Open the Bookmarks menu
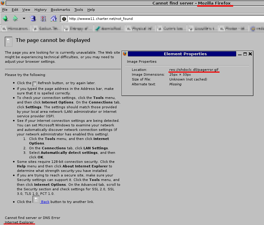 pos(60,10)
